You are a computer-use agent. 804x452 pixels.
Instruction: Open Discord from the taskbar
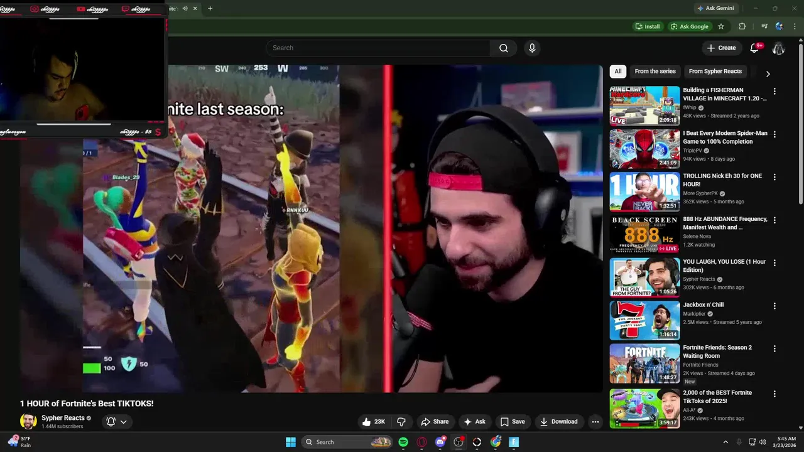click(440, 442)
